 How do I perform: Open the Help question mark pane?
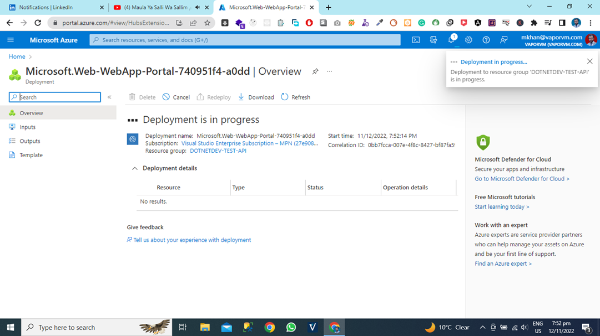[x=486, y=40]
